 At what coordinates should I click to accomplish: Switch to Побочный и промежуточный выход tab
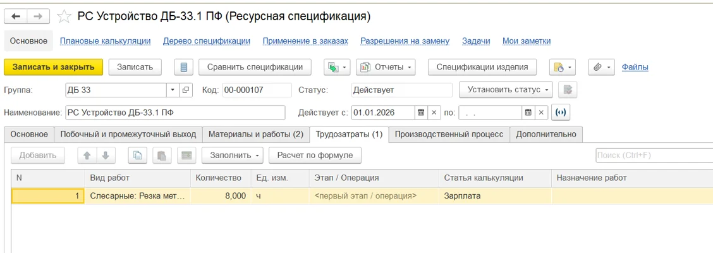(128, 135)
